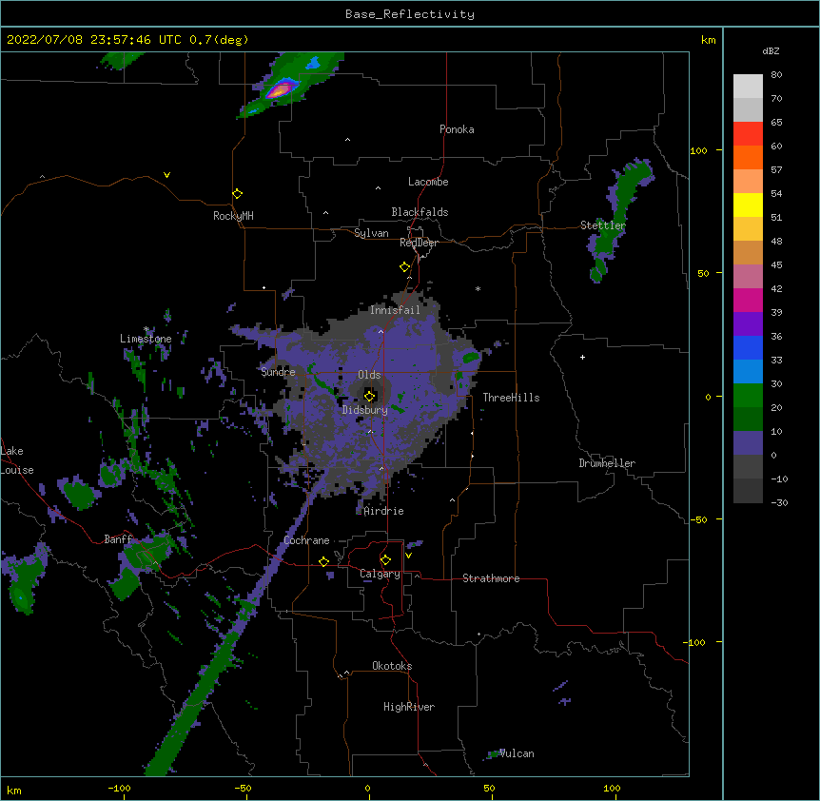This screenshot has width=820, height=801.
Task: Select the lightest gray 70–80 dBZ legend swatch
Action: point(748,86)
